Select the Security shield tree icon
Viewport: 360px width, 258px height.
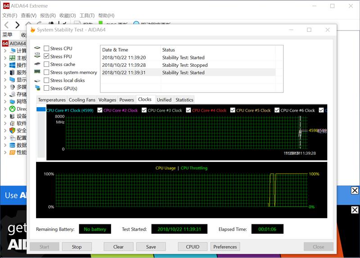pos(13,131)
